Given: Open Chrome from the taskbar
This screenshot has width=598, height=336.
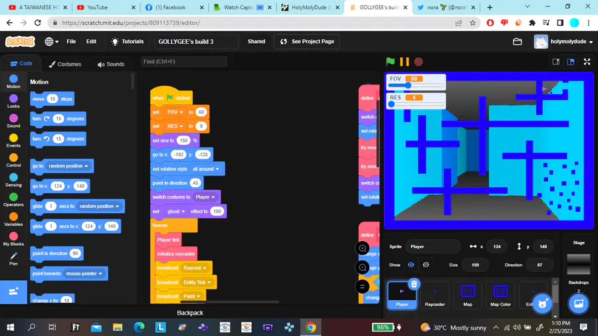Looking at the screenshot, I should [x=310, y=327].
